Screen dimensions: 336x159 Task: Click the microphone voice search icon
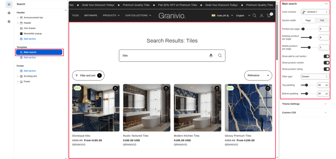click(211, 56)
